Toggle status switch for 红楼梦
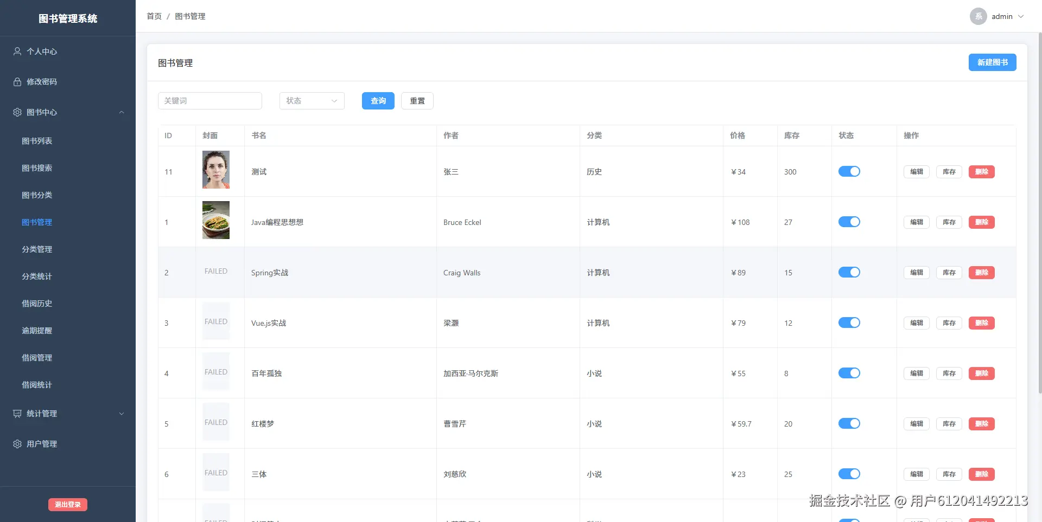 [x=849, y=423]
